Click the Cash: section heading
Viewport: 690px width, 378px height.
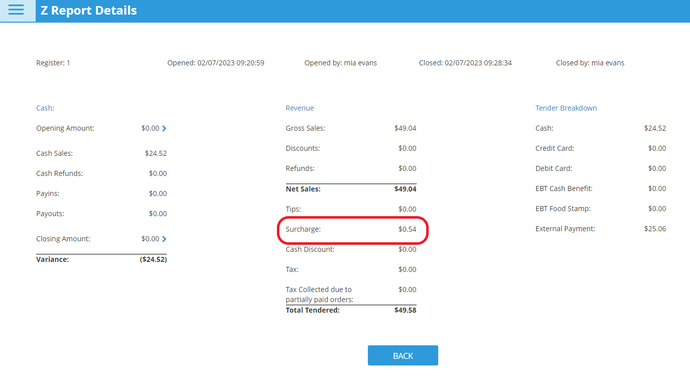pyautogui.click(x=45, y=108)
